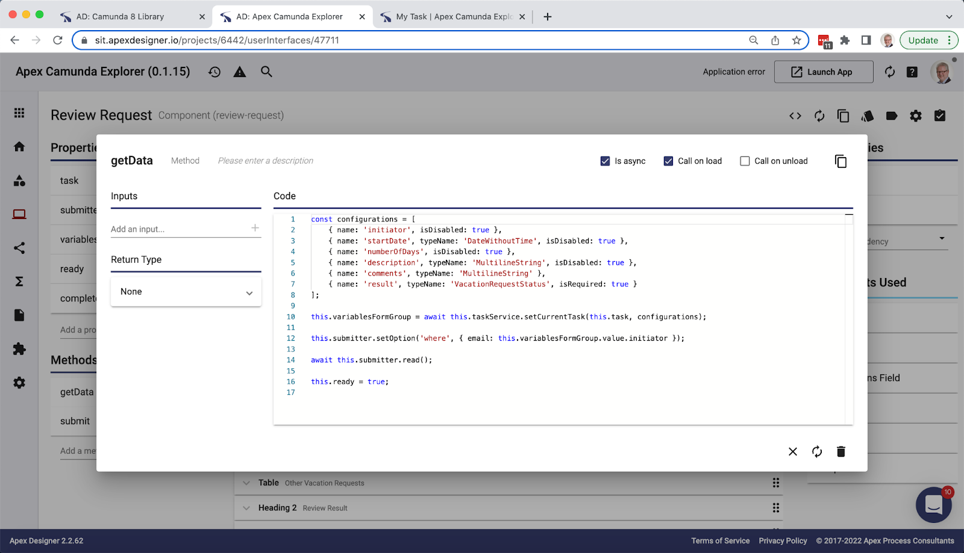
Task: Open the chat support bubble
Action: click(933, 505)
